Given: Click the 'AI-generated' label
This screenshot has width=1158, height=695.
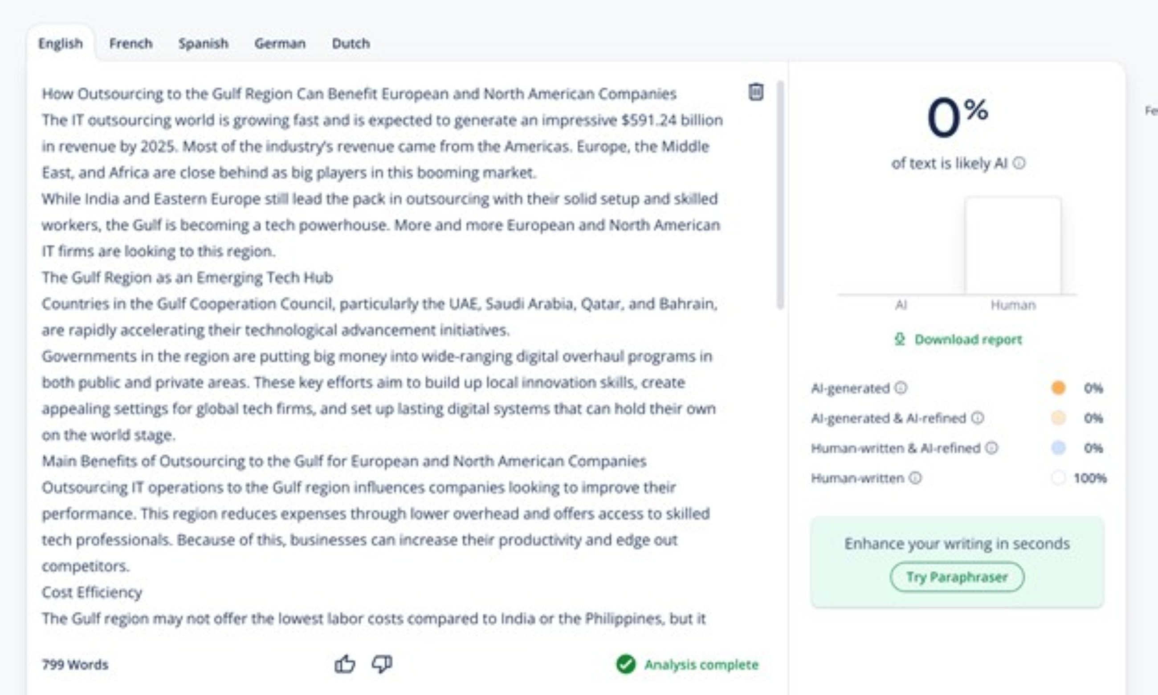Looking at the screenshot, I should click(850, 388).
